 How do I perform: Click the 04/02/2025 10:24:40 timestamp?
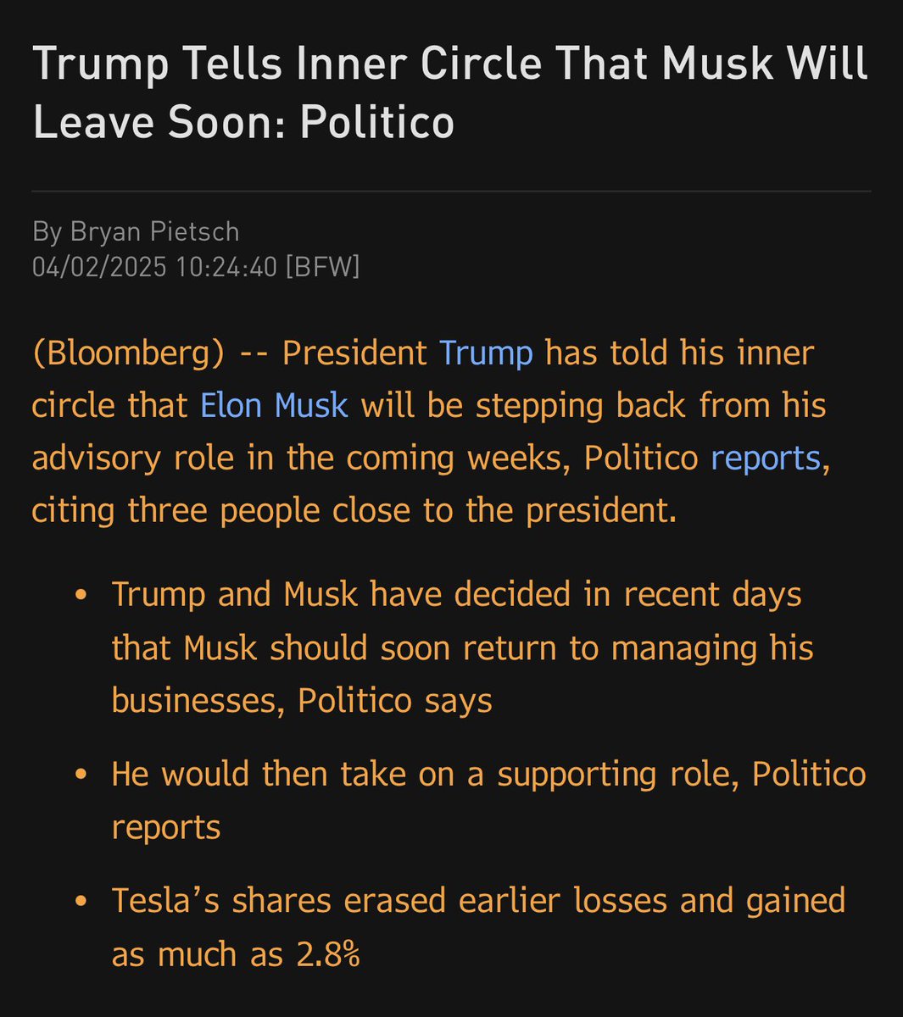click(154, 267)
